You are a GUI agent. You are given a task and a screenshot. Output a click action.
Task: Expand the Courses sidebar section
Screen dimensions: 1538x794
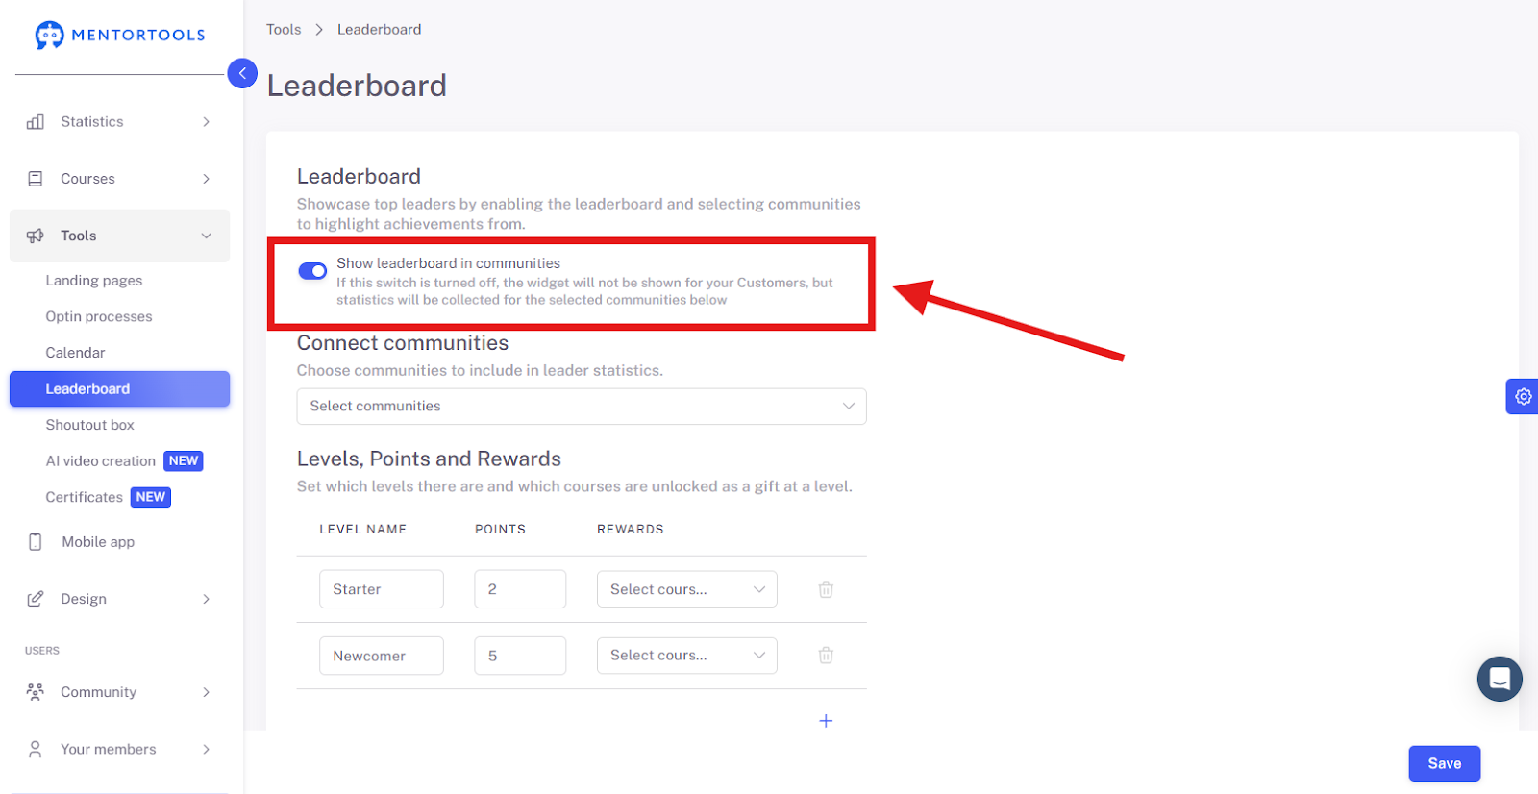point(120,179)
